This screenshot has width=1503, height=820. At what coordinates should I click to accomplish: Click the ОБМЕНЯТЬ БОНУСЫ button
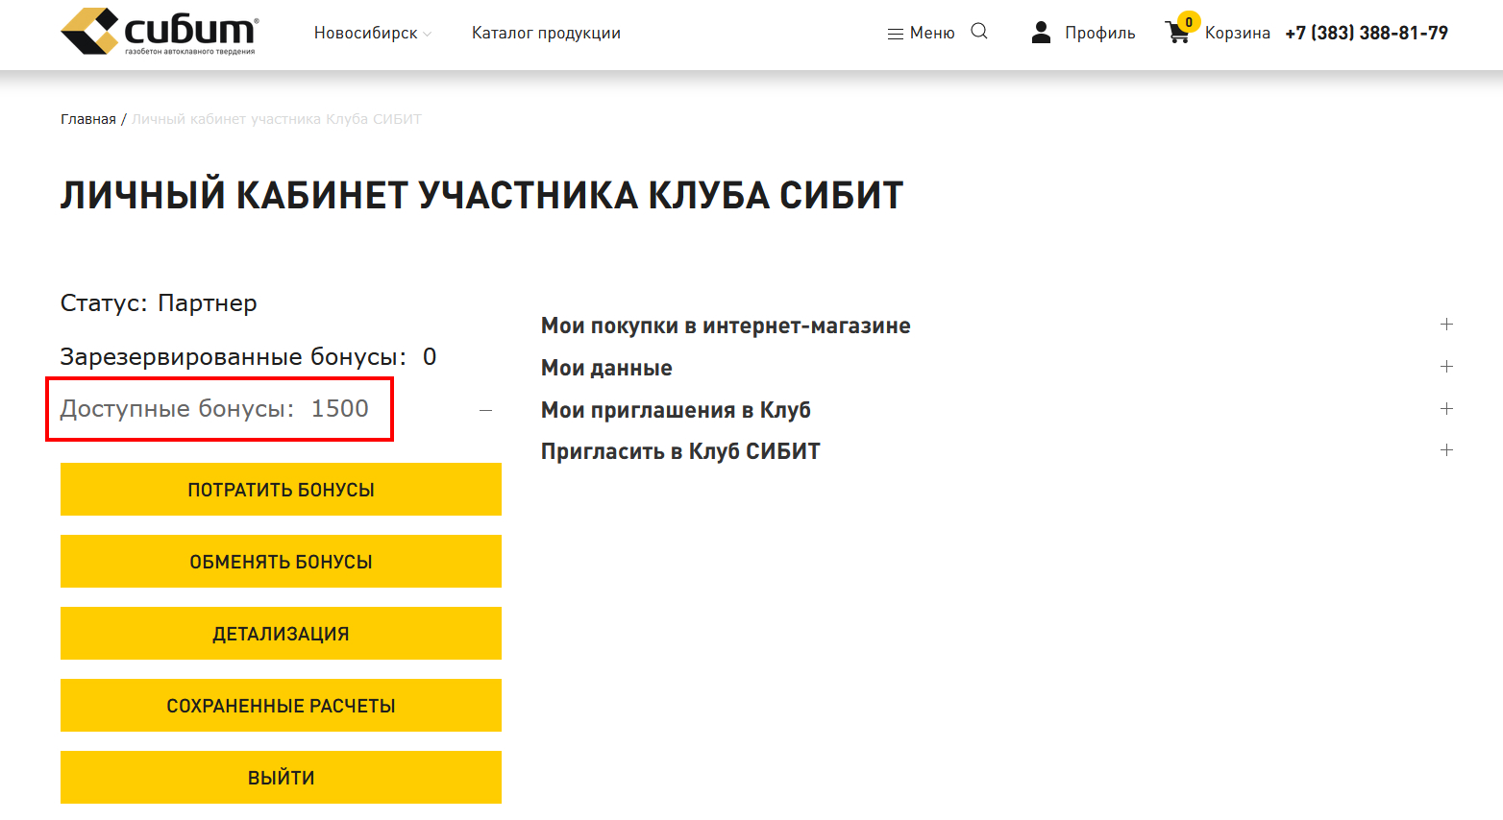(281, 562)
